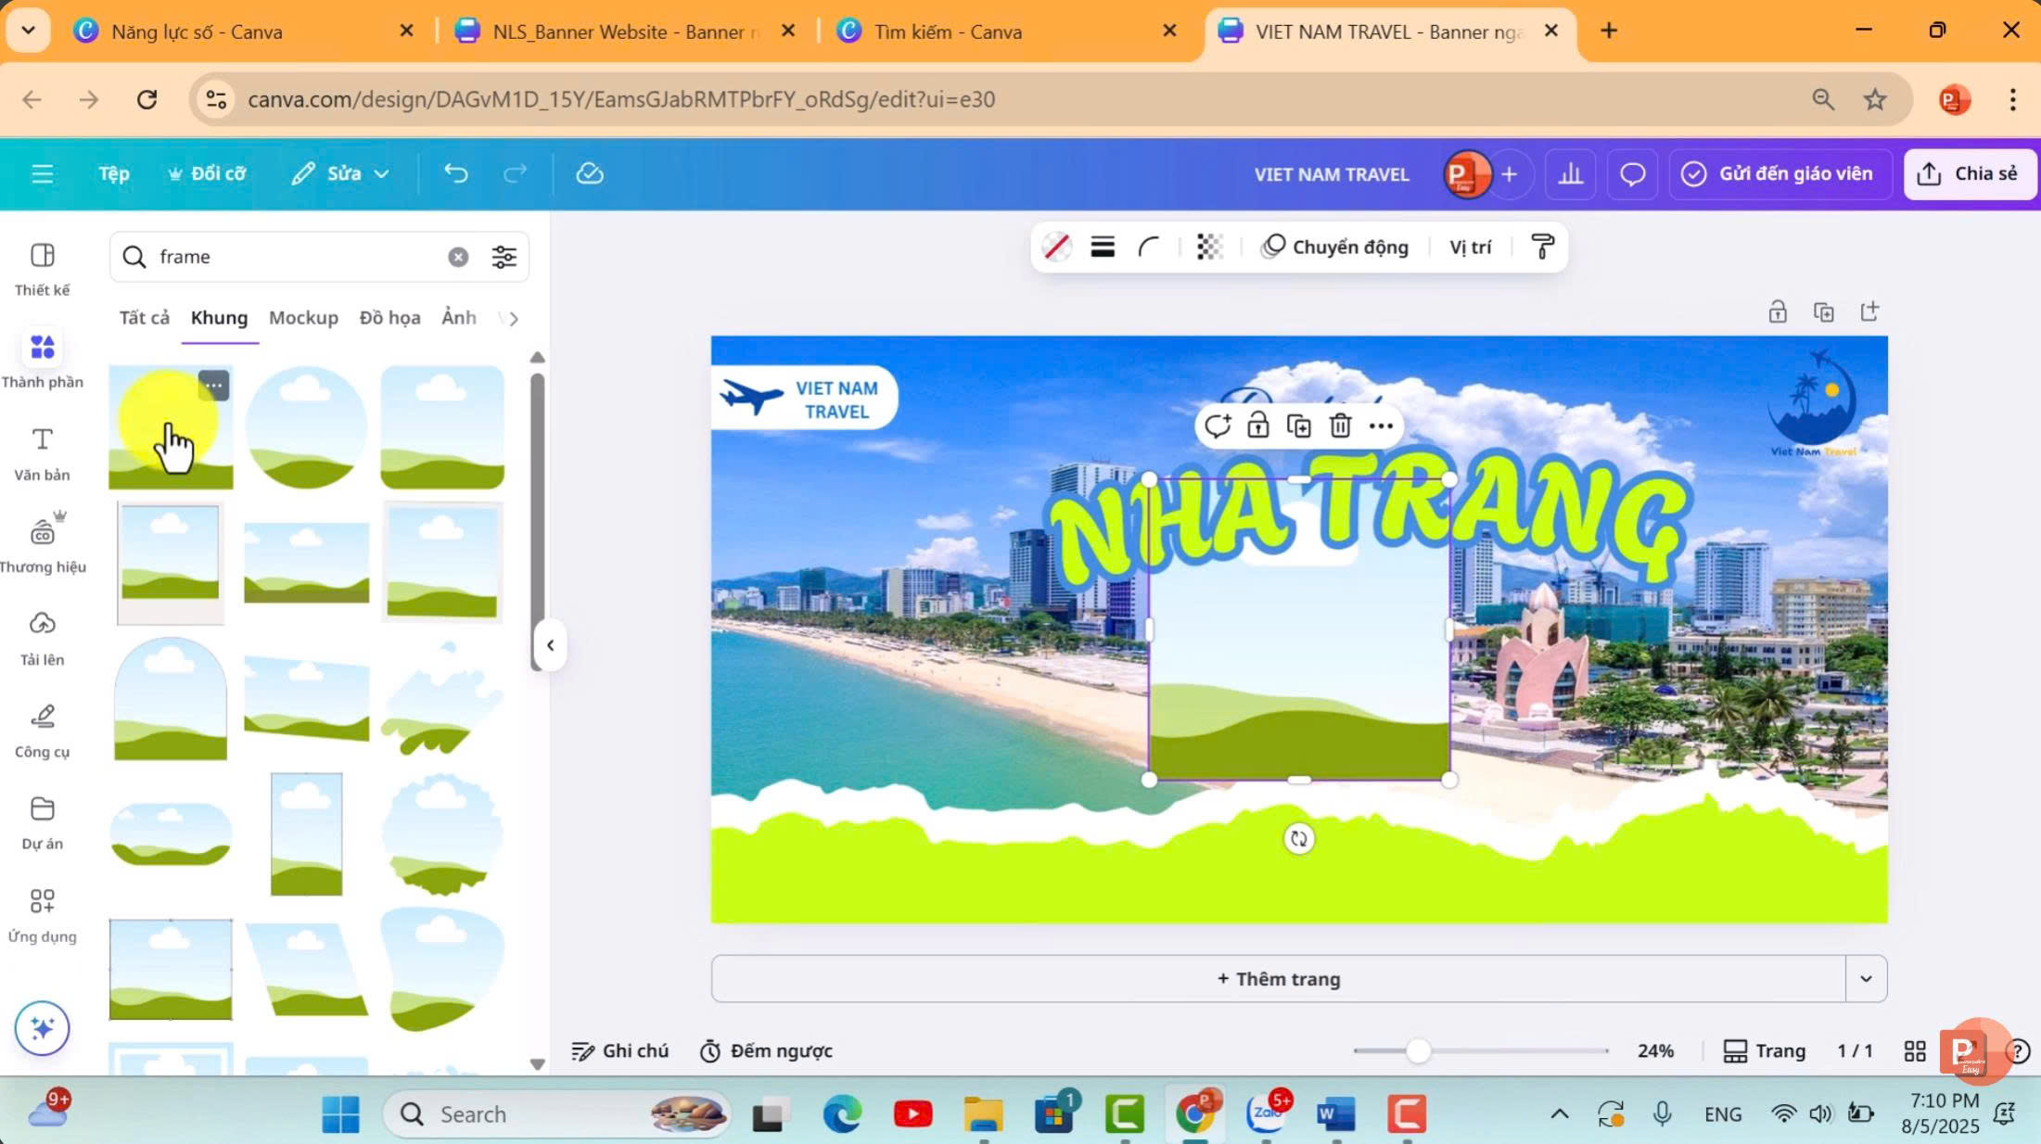This screenshot has height=1144, width=2041.
Task: Click the undo arrow in header
Action: (x=455, y=173)
